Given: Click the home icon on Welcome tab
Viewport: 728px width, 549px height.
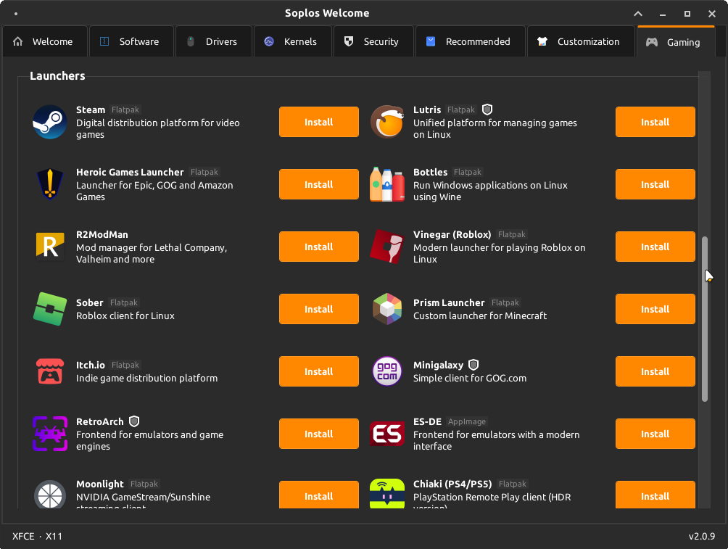Looking at the screenshot, I should [x=17, y=41].
